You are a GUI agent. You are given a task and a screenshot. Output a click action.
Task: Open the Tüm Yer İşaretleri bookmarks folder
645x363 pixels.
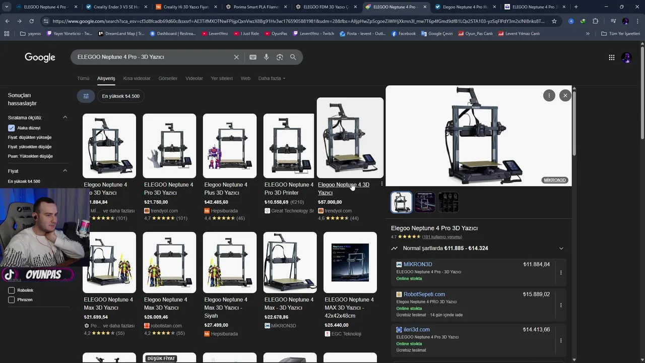click(x=620, y=34)
